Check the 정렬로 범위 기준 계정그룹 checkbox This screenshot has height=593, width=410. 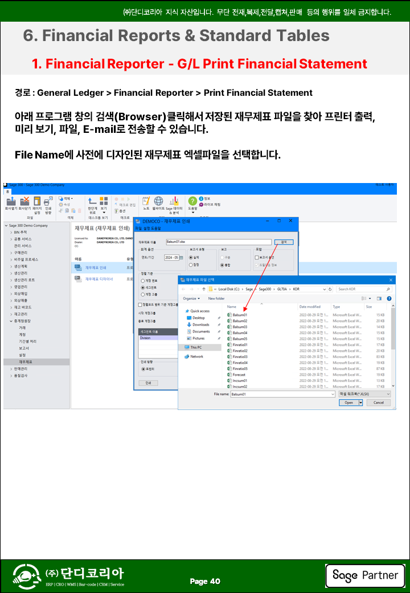pos(140,304)
